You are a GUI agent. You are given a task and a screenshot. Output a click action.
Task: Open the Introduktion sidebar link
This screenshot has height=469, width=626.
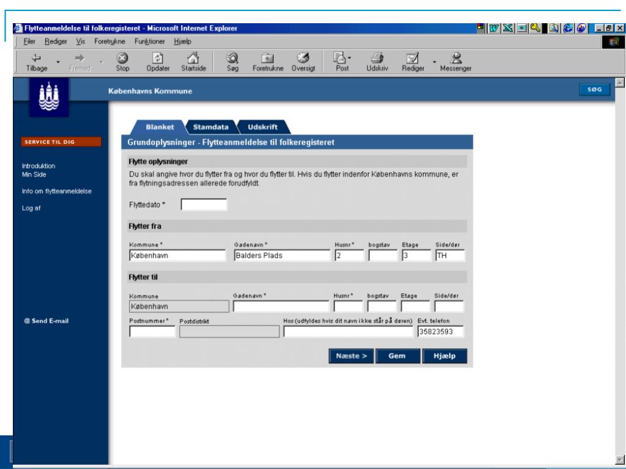pos(39,166)
